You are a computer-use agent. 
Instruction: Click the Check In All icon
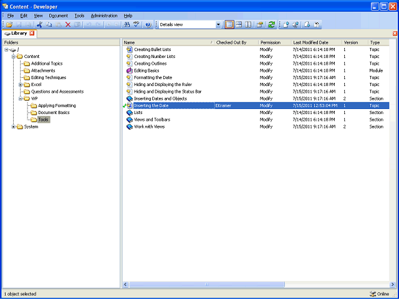(296, 25)
